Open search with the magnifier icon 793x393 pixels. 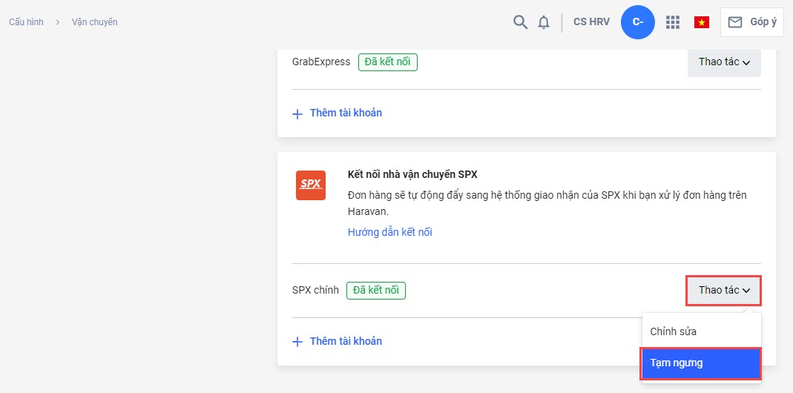pyautogui.click(x=520, y=22)
